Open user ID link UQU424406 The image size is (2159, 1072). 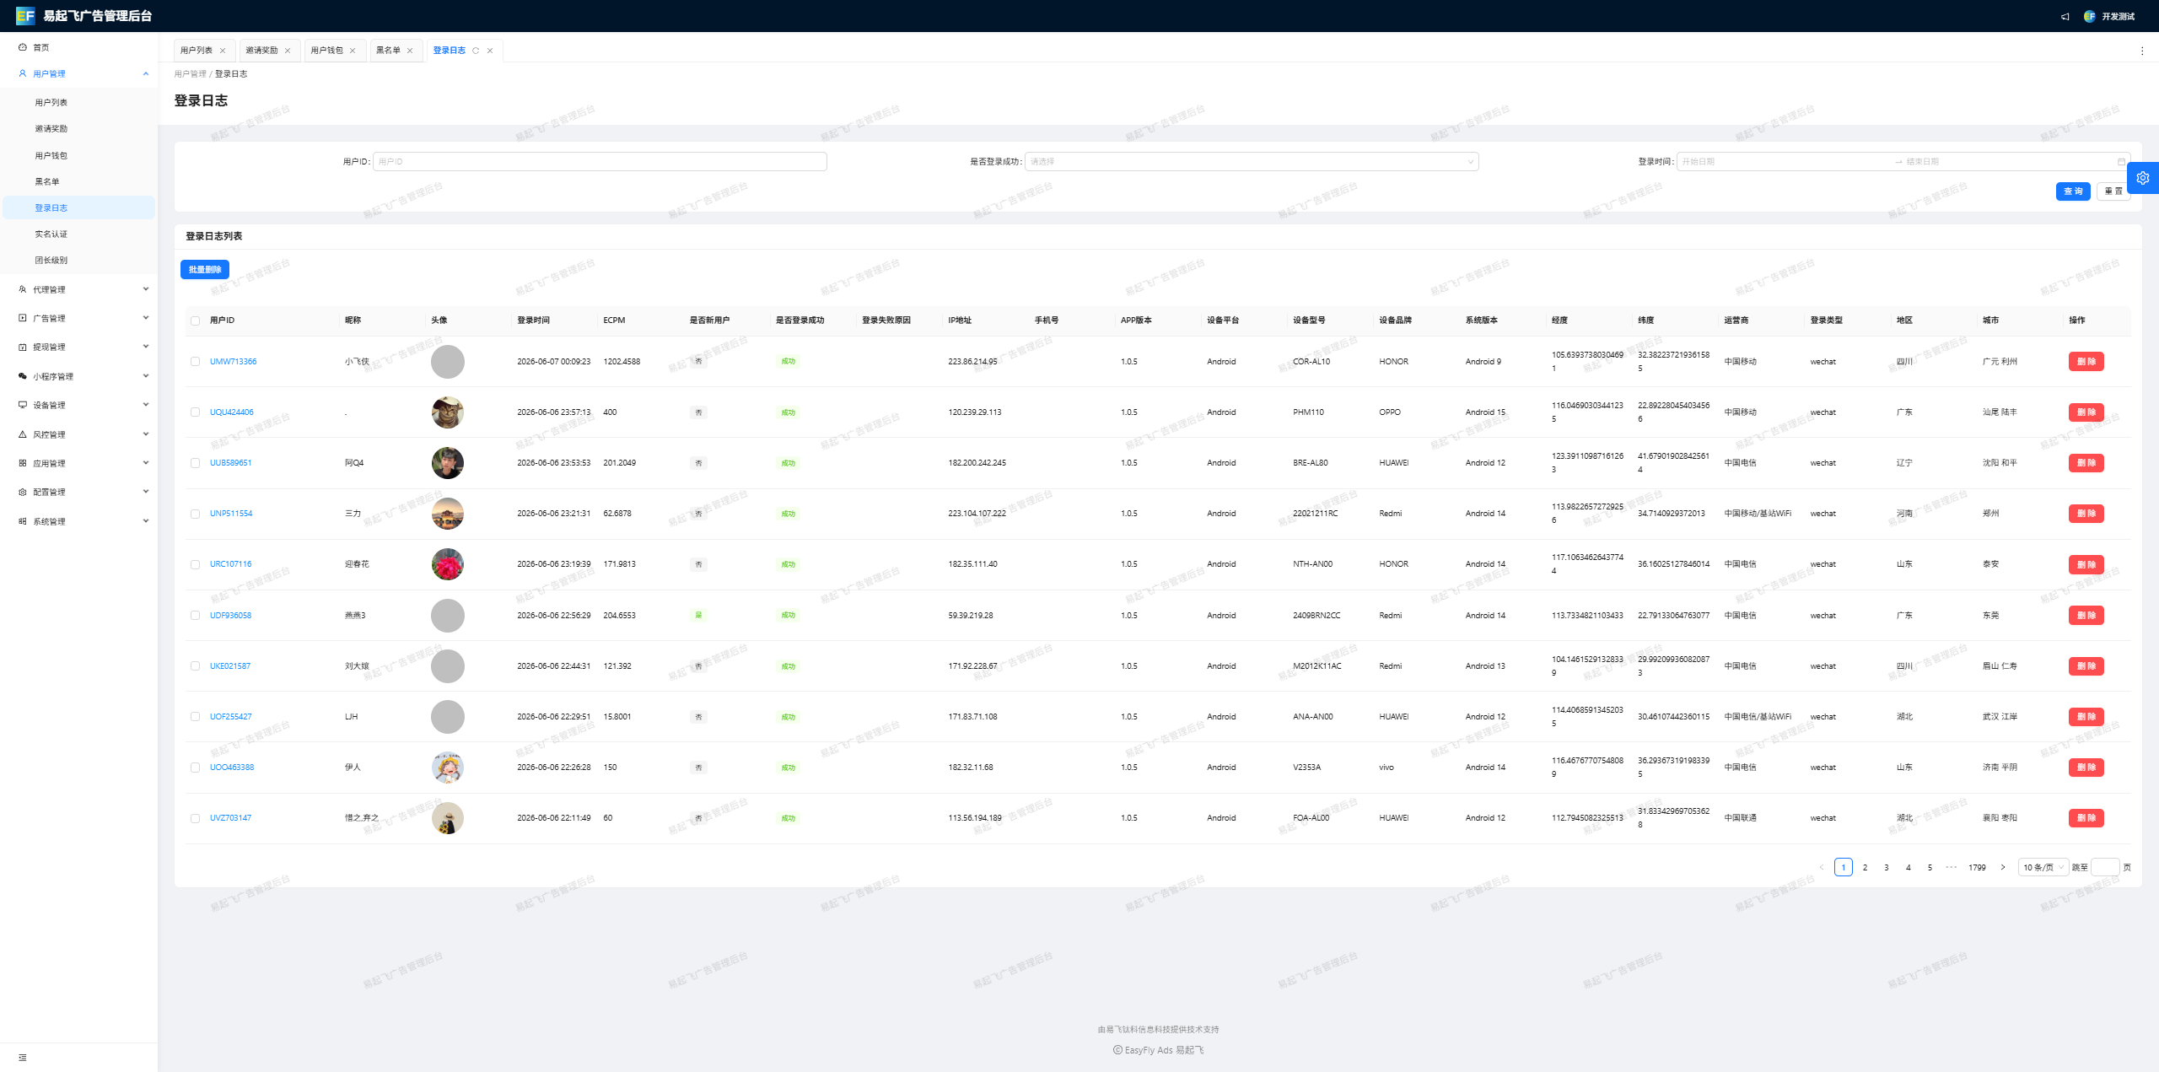[232, 412]
